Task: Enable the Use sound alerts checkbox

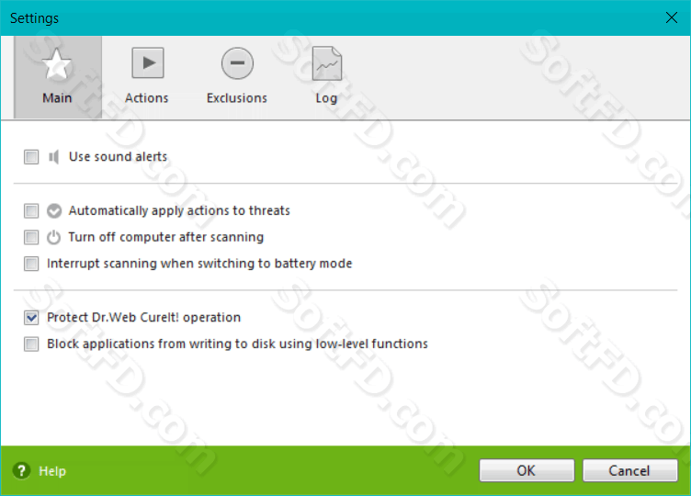Action: point(31,157)
